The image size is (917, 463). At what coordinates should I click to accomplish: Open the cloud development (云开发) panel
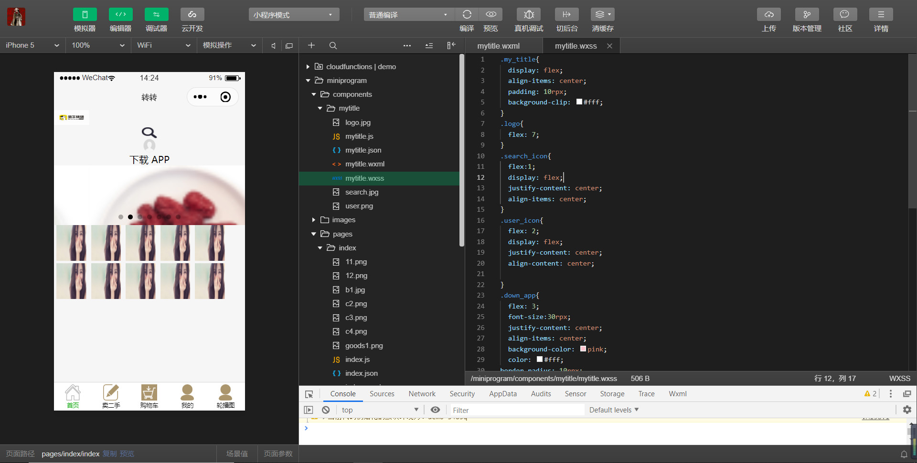(192, 14)
